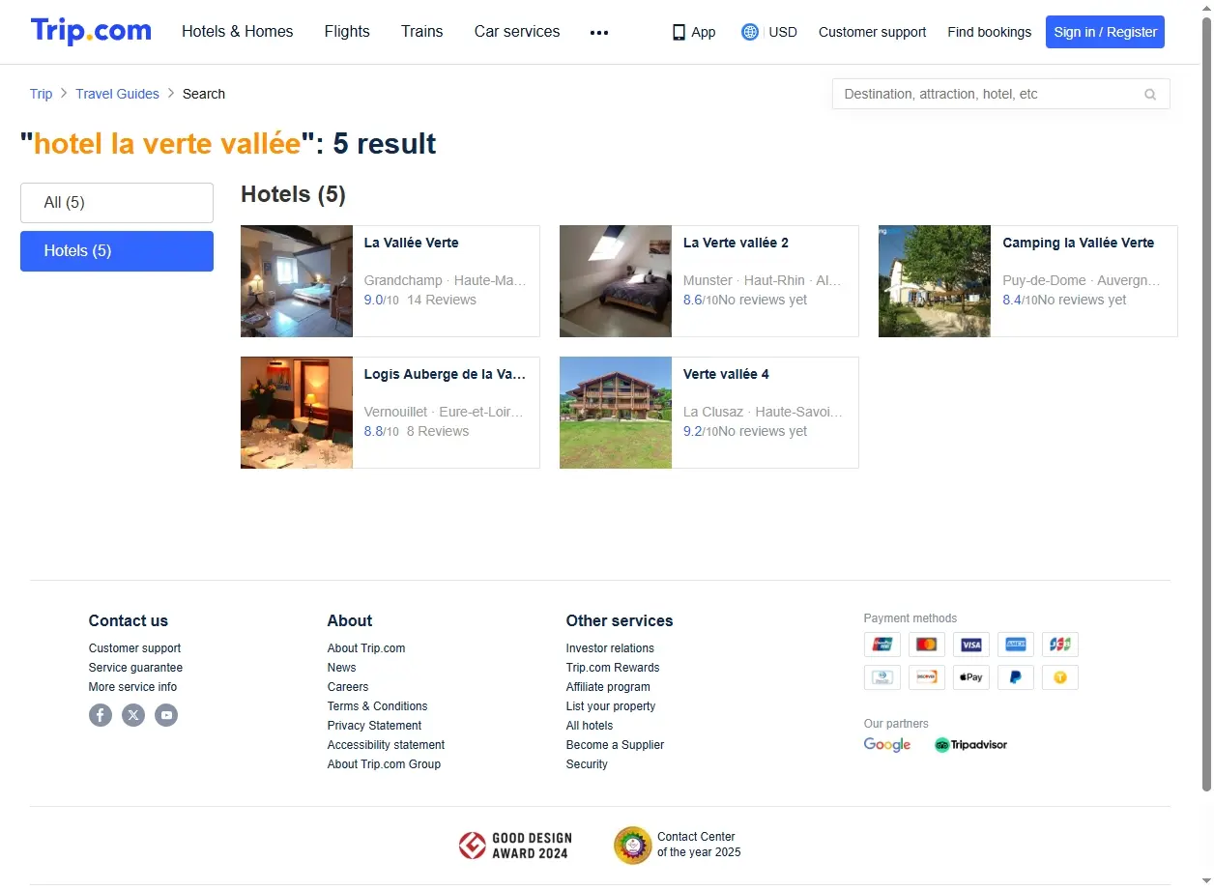Click the yellow coin payment icon
The width and height of the screenshot is (1214, 890).
pyautogui.click(x=1060, y=677)
